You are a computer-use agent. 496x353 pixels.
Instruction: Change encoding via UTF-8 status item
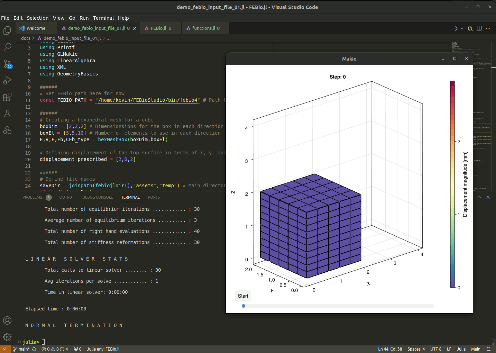click(x=436, y=349)
